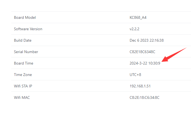The height and width of the screenshot is (113, 191).
Task: Click the IP address 192.168.1.51
Action: pos(140,86)
